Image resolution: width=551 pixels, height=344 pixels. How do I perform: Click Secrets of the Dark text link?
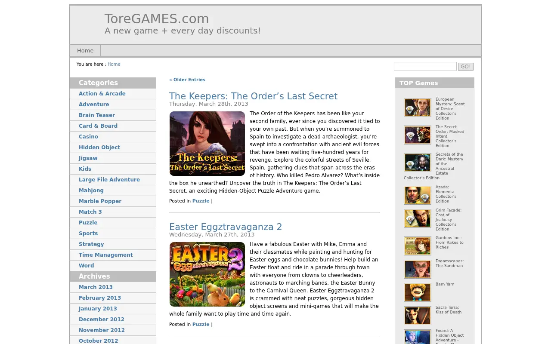pyautogui.click(x=434, y=166)
